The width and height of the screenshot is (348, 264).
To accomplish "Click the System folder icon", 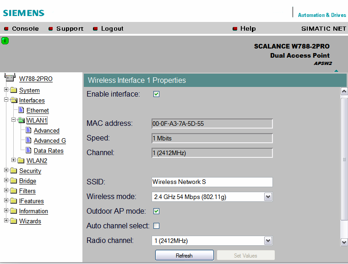I will 14,90.
